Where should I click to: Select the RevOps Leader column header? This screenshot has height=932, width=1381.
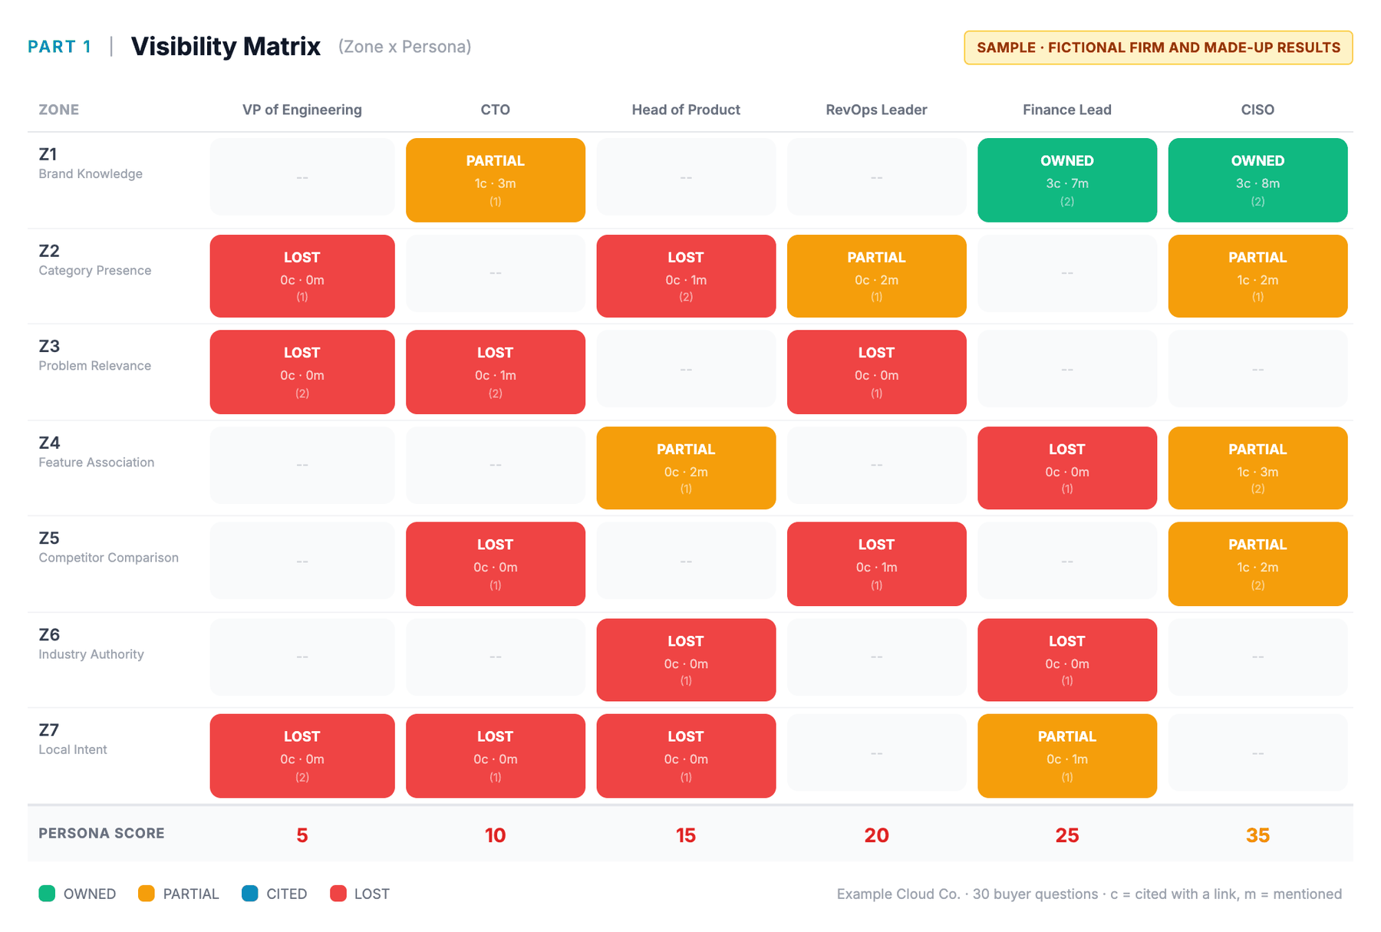pos(876,110)
